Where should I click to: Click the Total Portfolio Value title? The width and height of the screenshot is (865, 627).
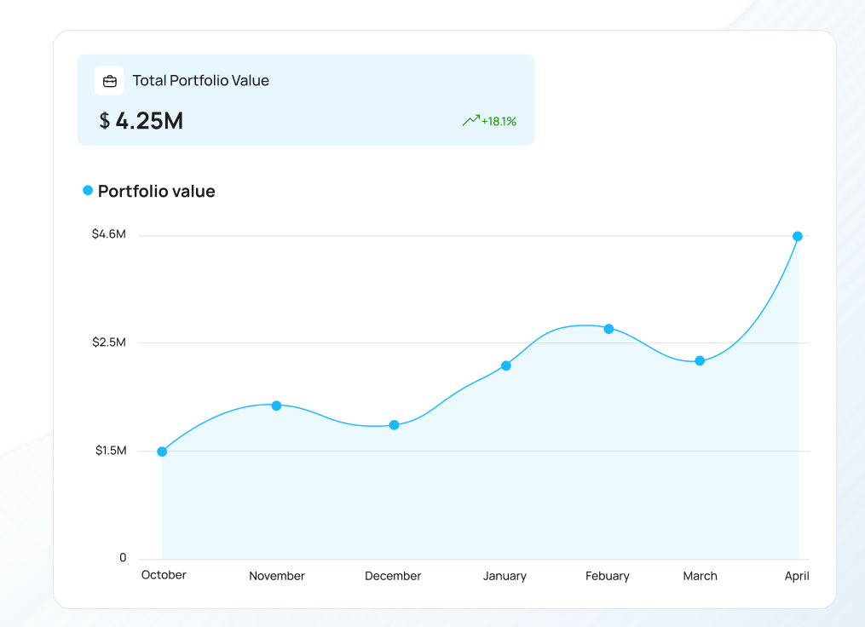(201, 81)
